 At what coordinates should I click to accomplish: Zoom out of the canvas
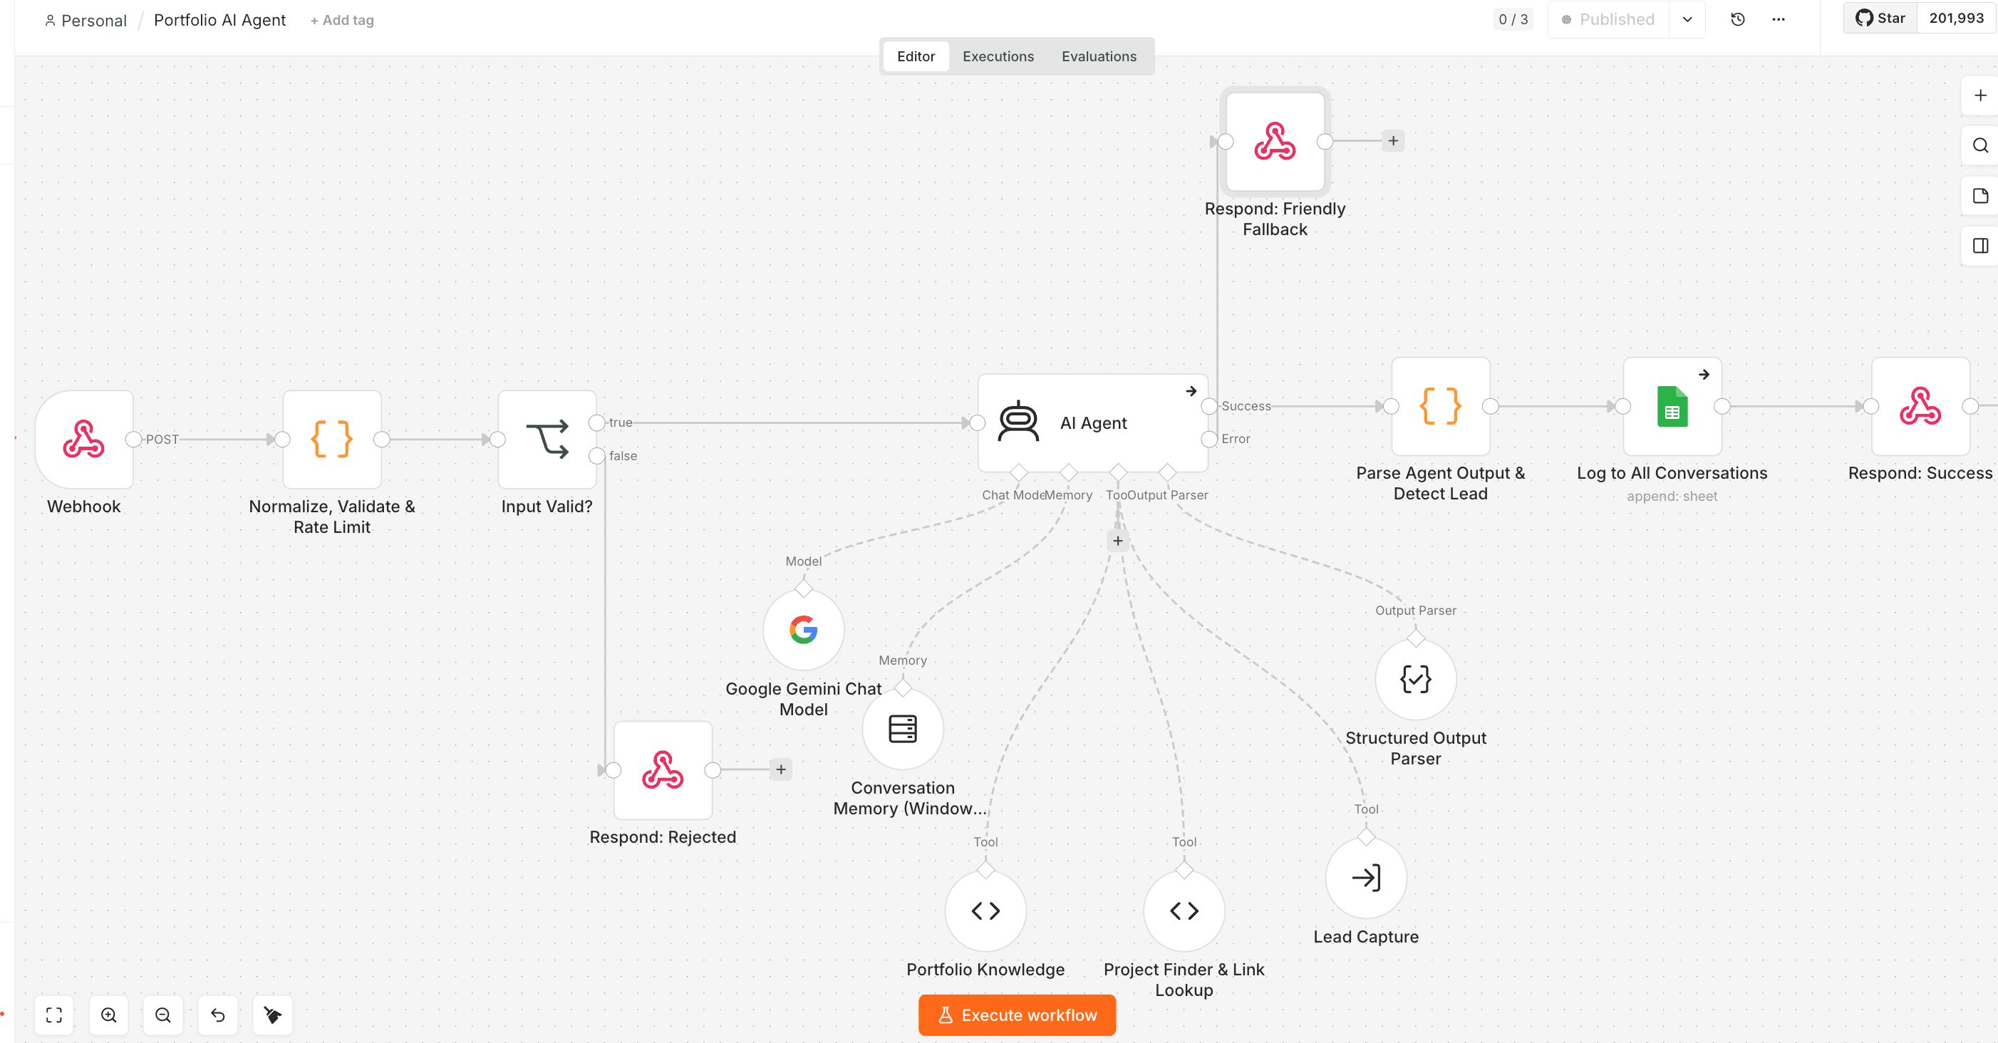tap(163, 1015)
